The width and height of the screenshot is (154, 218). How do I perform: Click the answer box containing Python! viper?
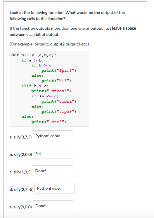pos(55,188)
